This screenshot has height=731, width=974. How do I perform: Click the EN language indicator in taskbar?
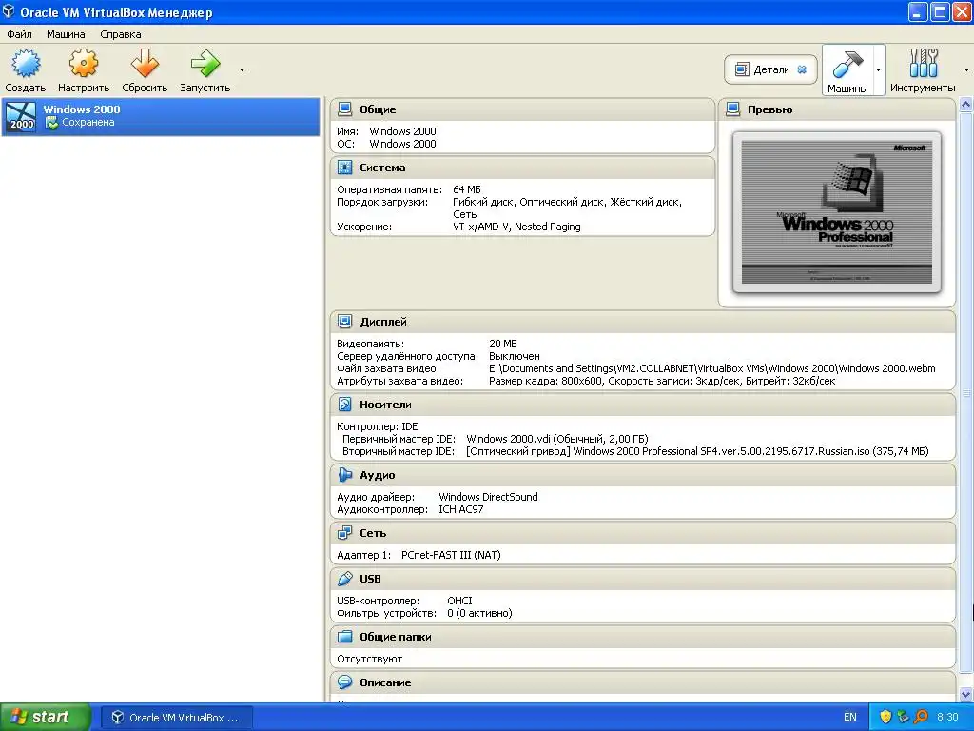click(x=849, y=718)
